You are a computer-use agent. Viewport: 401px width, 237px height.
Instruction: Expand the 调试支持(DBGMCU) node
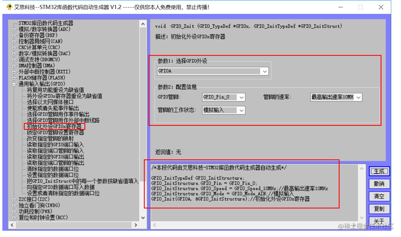click(14, 60)
